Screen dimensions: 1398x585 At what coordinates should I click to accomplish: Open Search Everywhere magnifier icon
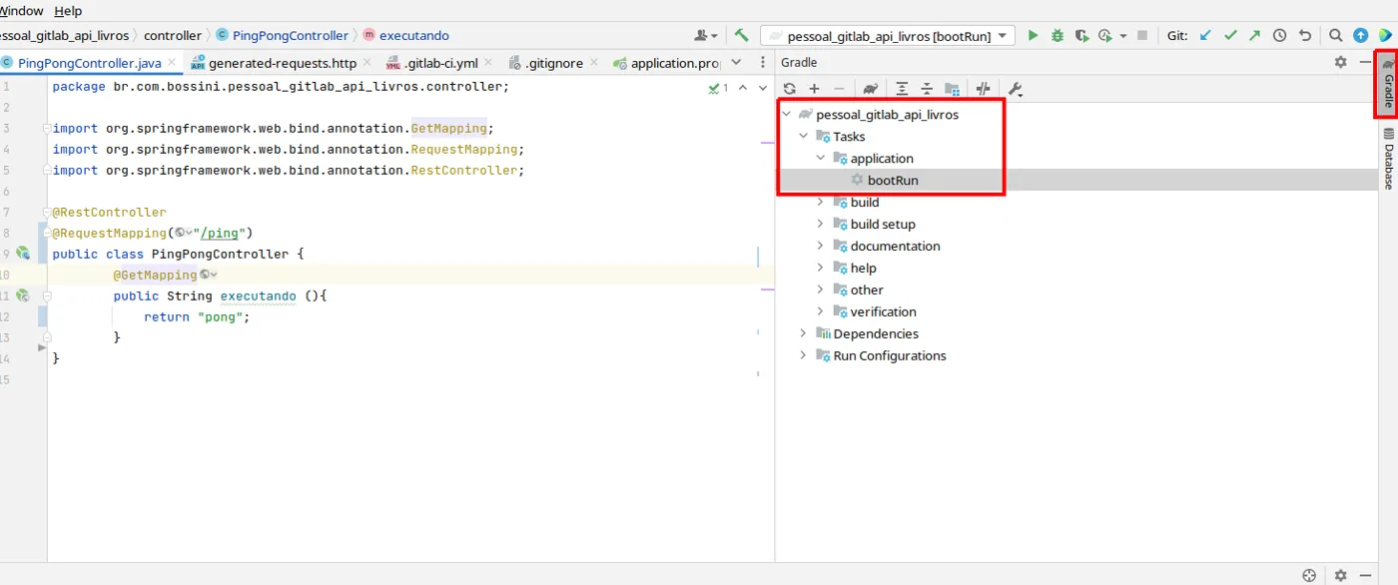click(1336, 35)
